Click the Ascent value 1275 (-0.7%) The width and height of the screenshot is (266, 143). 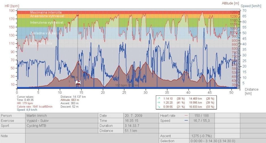[201, 136]
